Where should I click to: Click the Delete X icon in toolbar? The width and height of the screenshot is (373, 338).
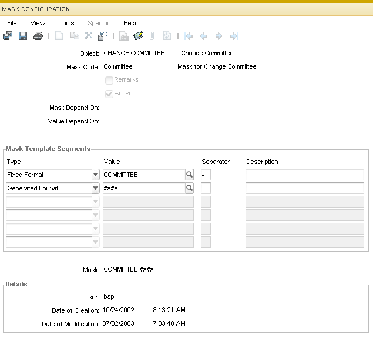point(89,36)
